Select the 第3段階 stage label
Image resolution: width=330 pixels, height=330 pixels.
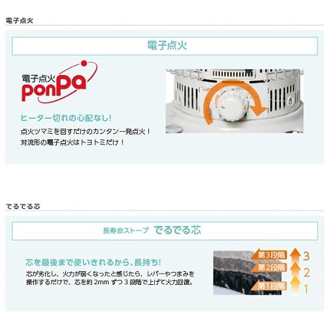tap(269, 254)
